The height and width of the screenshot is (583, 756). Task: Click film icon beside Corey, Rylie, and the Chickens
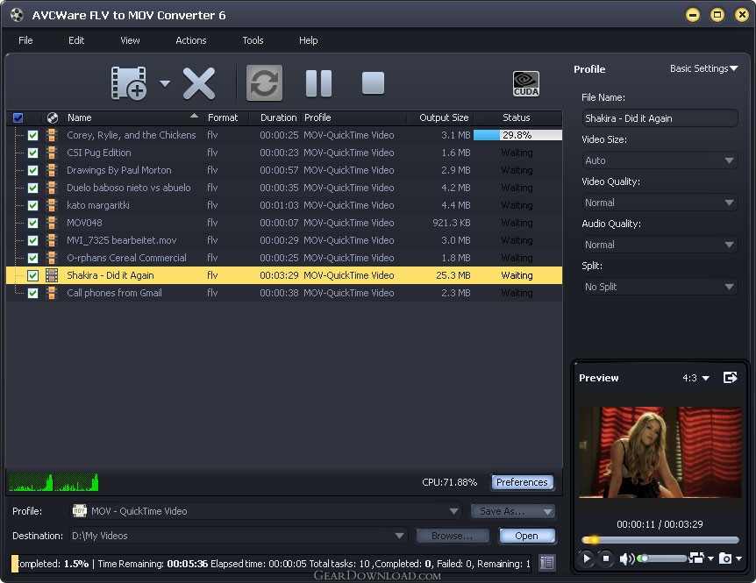[52, 135]
